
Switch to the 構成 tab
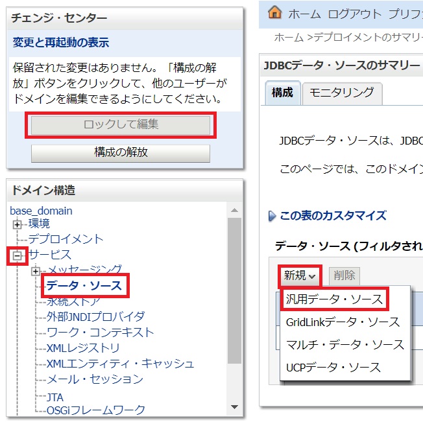282,93
